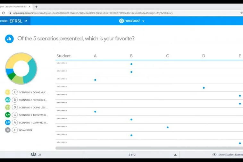Click the poll question Of the 5 scenarios presented
This screenshot has width=243, height=162.
[76, 38]
